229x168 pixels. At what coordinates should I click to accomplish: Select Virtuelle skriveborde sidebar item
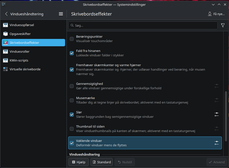pyautogui.click(x=25, y=69)
